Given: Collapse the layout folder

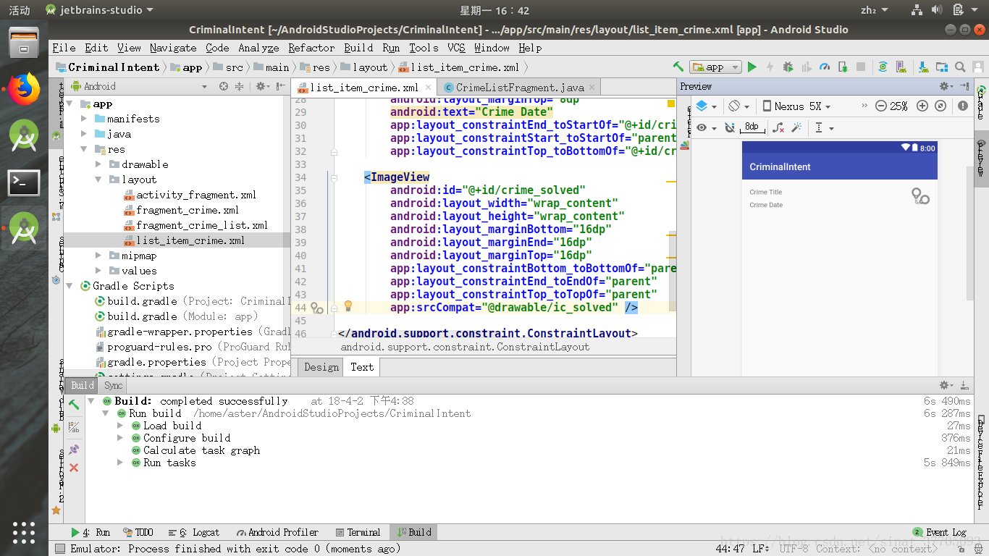Looking at the screenshot, I should [x=98, y=180].
